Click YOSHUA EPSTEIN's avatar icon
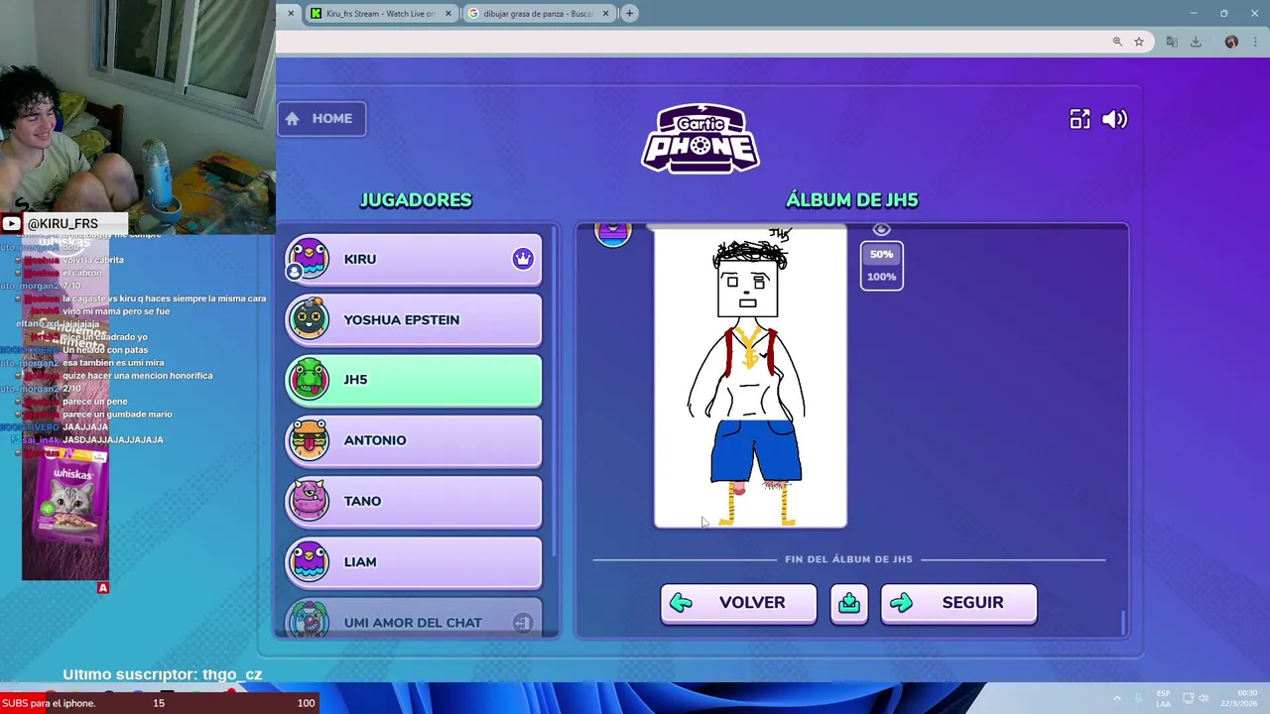The image size is (1270, 714). (309, 319)
